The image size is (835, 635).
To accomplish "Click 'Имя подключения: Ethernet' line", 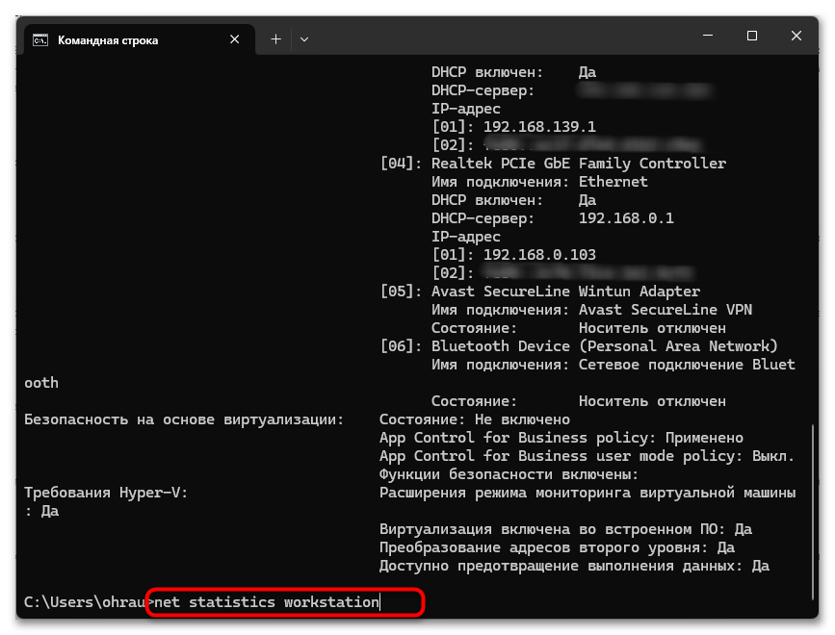I will pyautogui.click(x=539, y=182).
